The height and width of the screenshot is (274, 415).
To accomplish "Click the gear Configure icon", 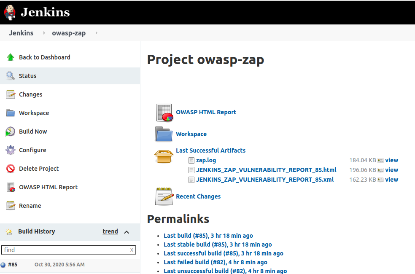I will (10, 150).
